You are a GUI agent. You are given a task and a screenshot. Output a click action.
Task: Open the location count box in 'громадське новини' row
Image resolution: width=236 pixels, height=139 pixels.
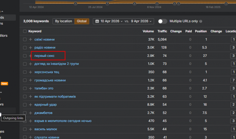tap(233, 80)
